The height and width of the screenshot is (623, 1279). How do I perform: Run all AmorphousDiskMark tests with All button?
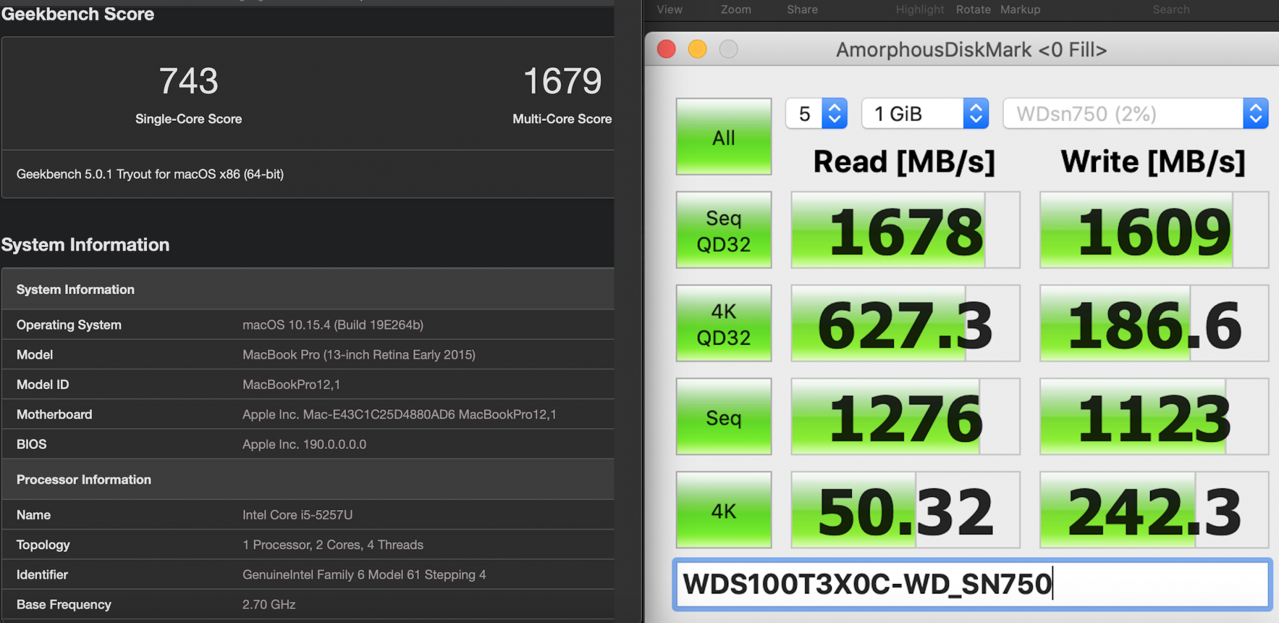723,136
